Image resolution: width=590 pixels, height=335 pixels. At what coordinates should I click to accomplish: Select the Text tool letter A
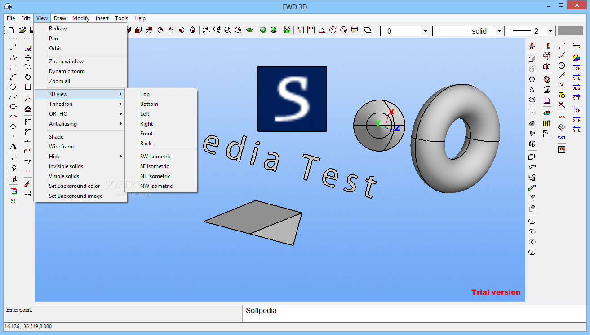13,146
